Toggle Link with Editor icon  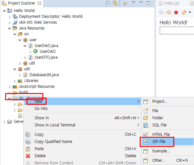click(x=115, y=3)
